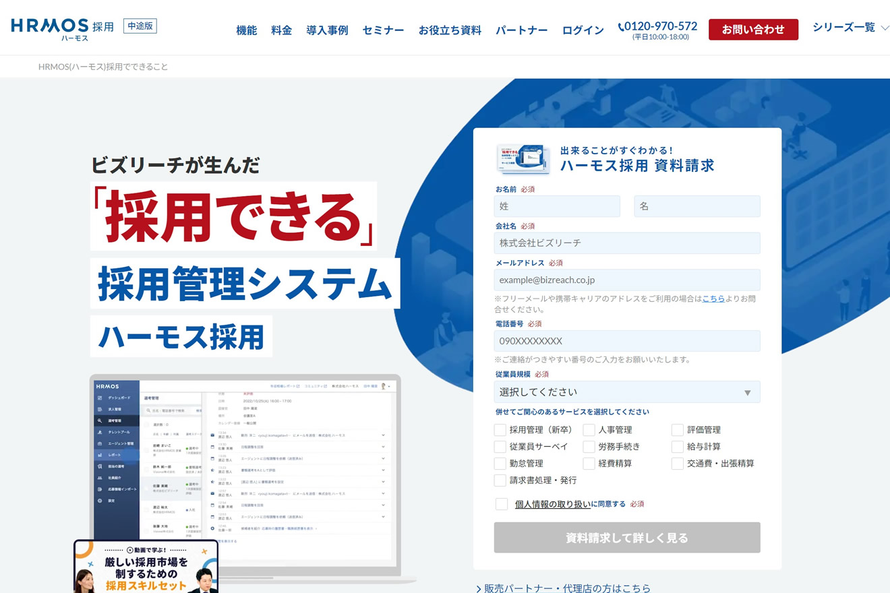Call the number 0120-970-572
This screenshot has height=593, width=890.
coord(661,26)
